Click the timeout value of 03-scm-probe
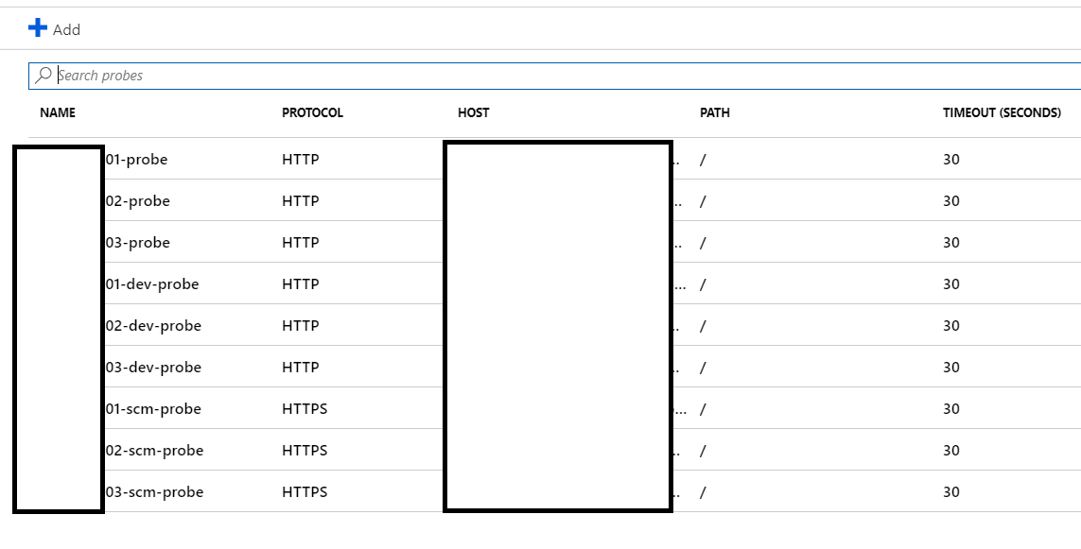Image resolution: width=1081 pixels, height=549 pixels. 951,491
